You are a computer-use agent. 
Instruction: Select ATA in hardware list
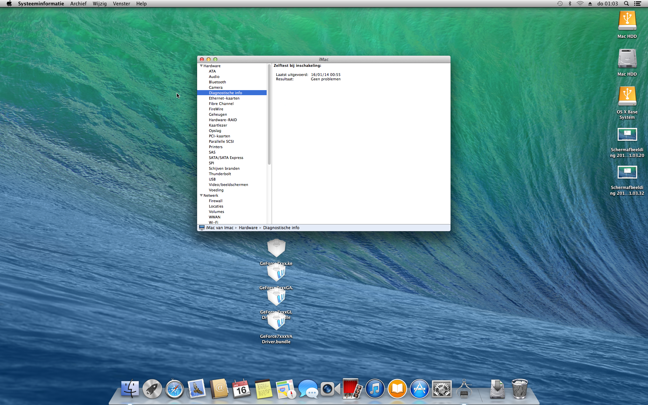pyautogui.click(x=212, y=71)
